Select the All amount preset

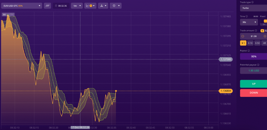click(264, 43)
